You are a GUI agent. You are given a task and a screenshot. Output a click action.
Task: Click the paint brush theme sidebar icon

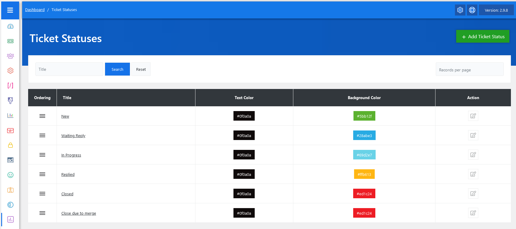(10, 101)
